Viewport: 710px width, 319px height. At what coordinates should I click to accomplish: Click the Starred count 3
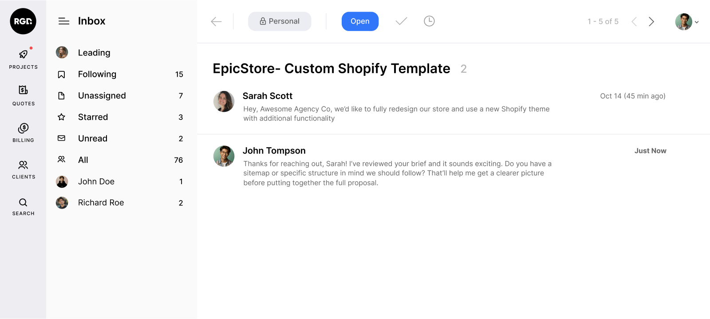(181, 117)
